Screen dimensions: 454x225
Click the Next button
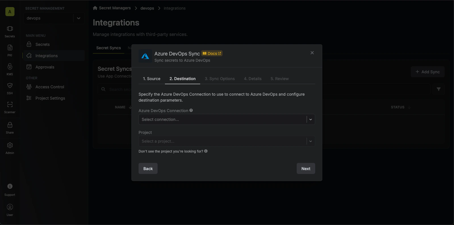(x=306, y=168)
